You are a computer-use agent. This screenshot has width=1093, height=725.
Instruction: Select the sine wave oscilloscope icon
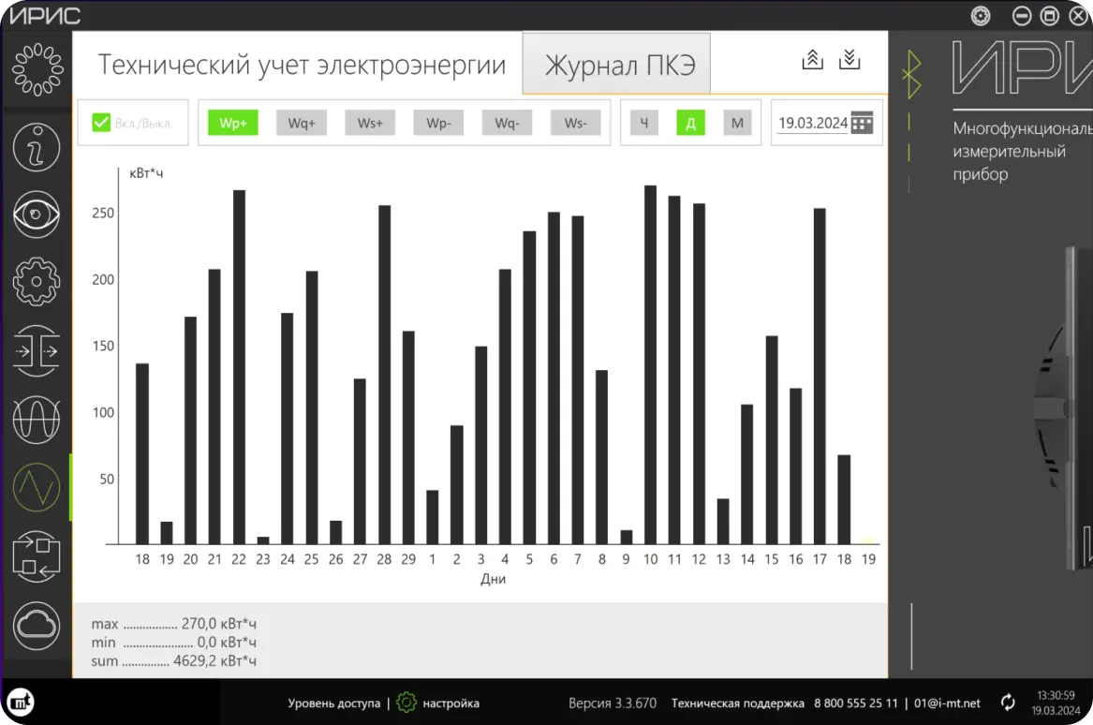36,418
